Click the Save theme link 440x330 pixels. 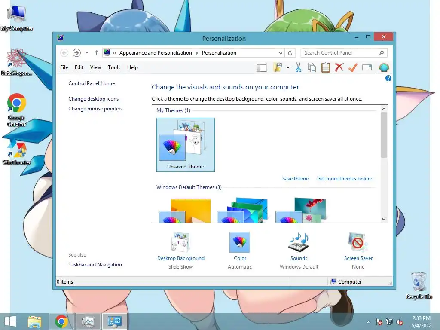295,179
